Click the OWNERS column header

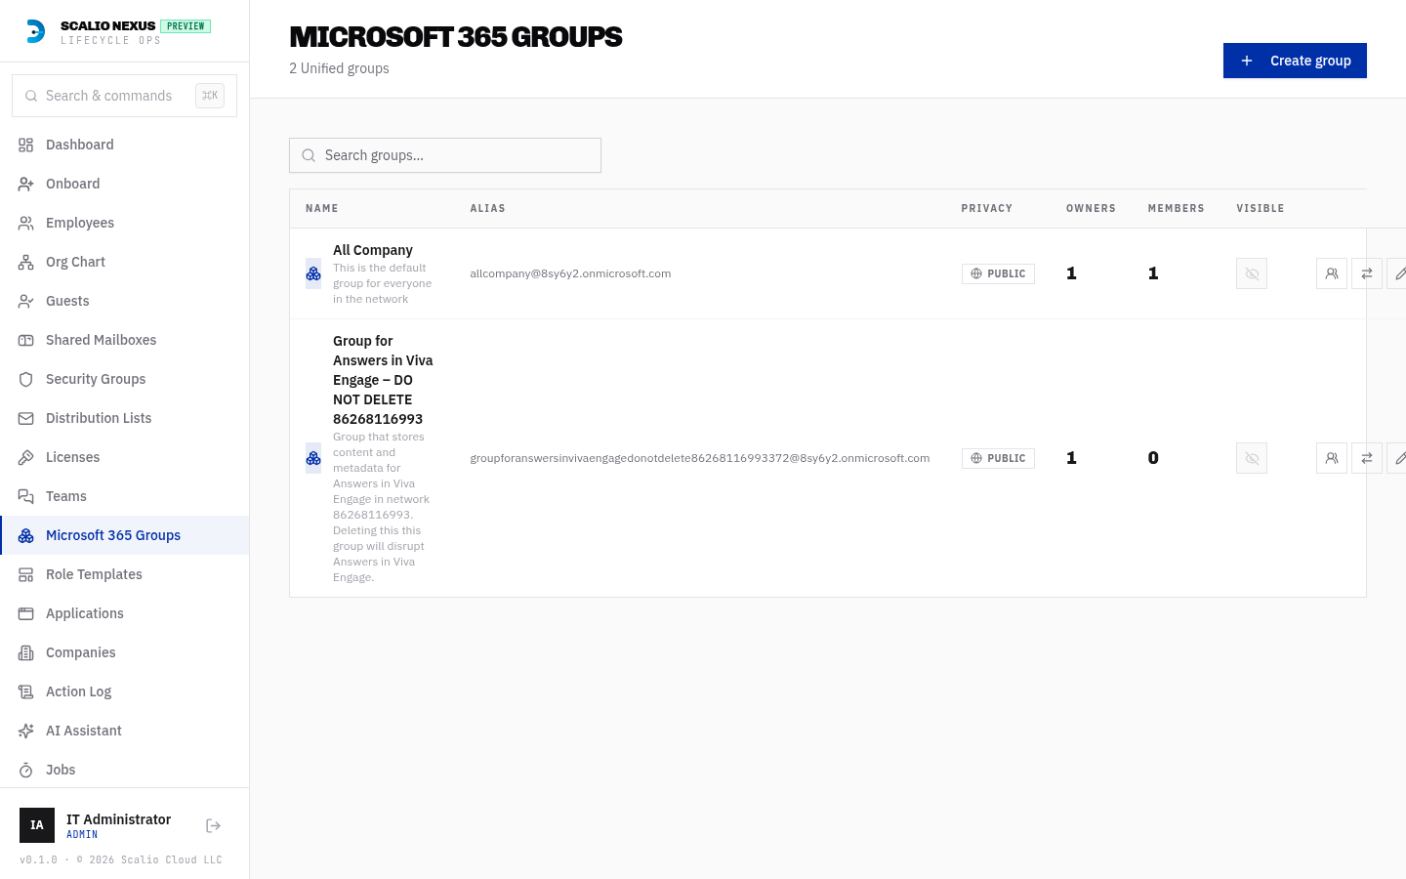tap(1091, 208)
